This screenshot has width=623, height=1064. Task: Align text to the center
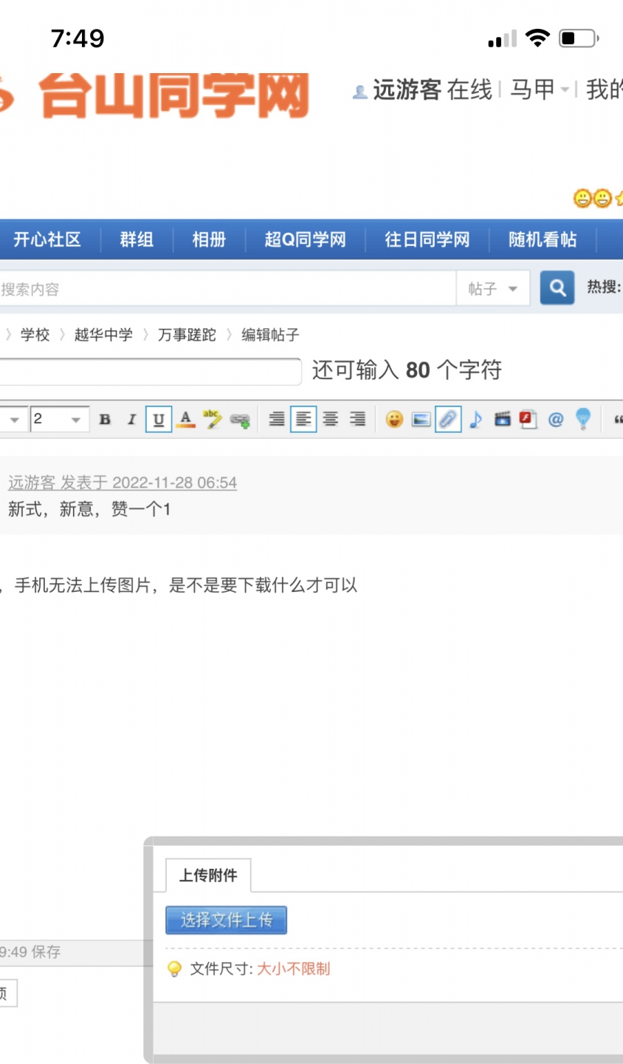[331, 420]
